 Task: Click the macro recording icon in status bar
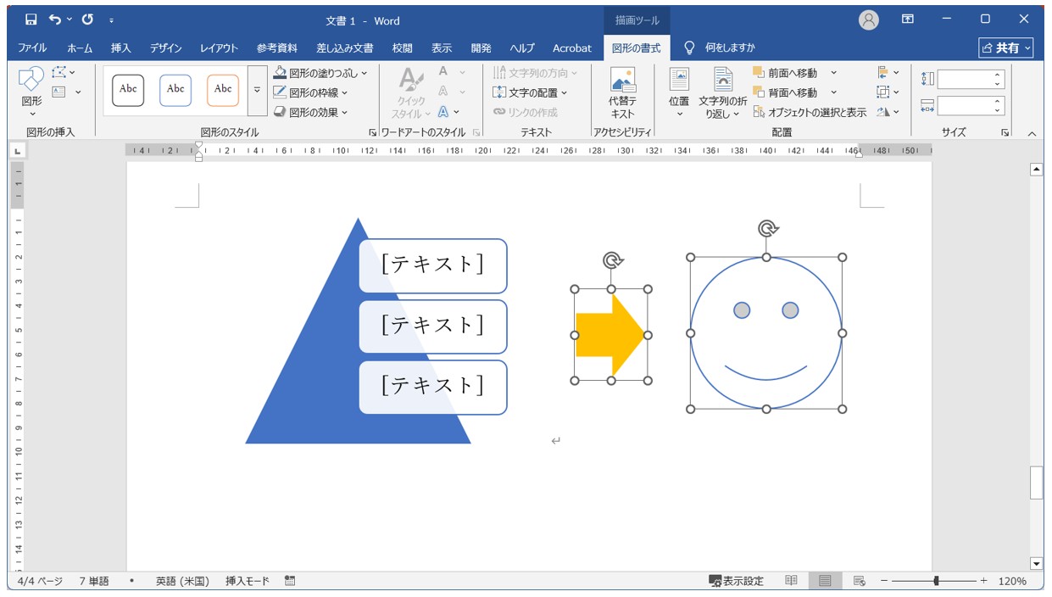[x=290, y=581]
